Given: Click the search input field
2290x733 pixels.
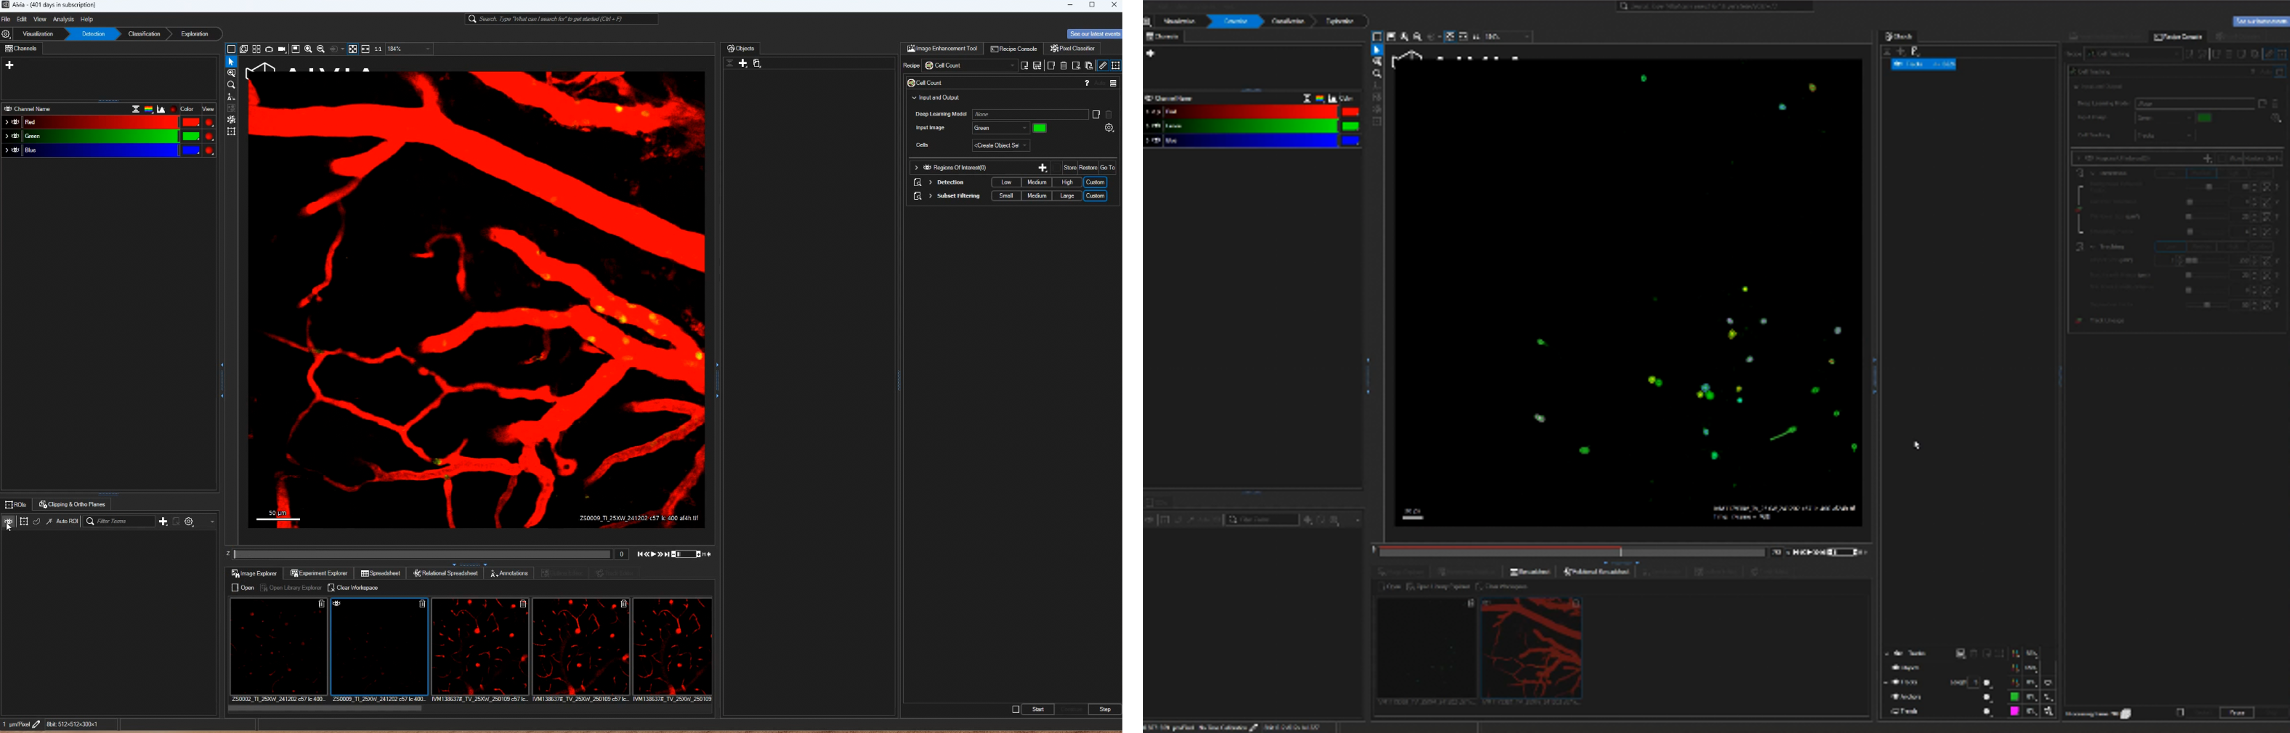Looking at the screenshot, I should click(x=562, y=19).
